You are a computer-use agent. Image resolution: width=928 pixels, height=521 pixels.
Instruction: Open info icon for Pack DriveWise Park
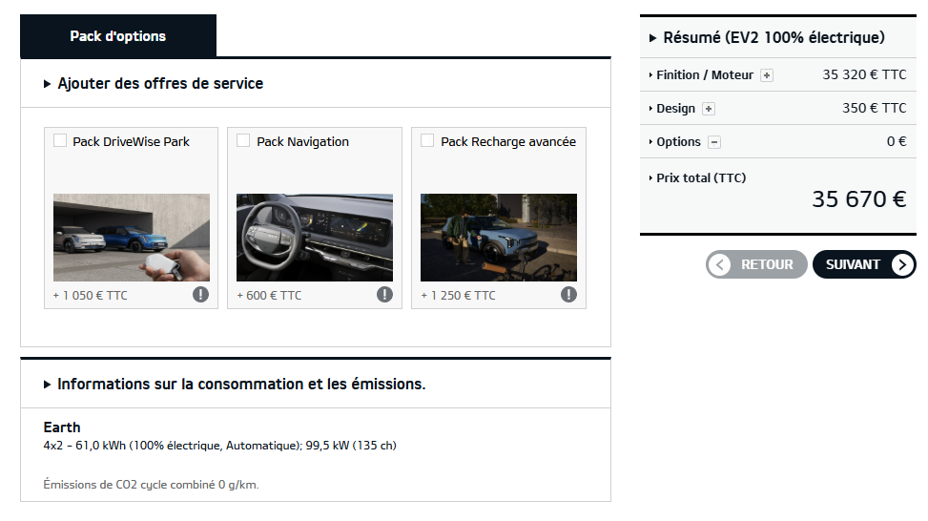[x=200, y=294]
